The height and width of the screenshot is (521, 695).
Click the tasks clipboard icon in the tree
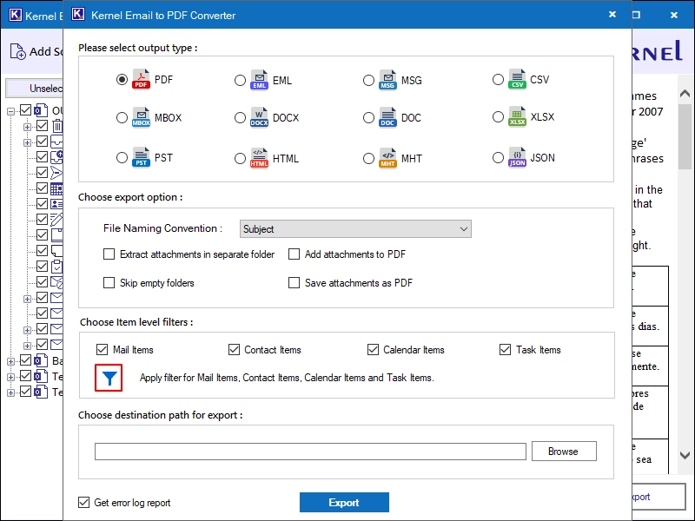click(56, 267)
